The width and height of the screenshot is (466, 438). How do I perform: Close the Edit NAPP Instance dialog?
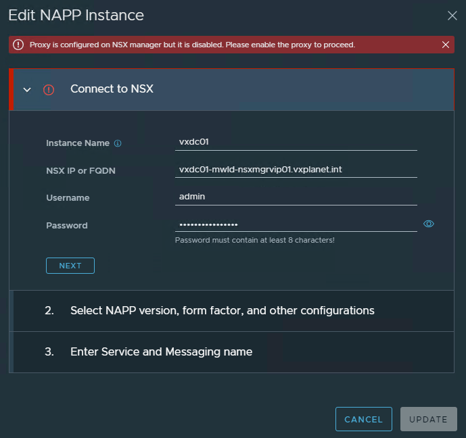pyautogui.click(x=452, y=16)
